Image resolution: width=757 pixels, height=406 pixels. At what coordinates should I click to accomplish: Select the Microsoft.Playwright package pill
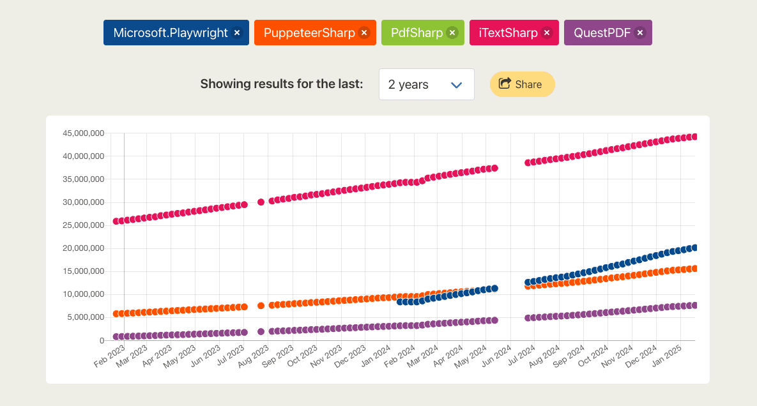pyautogui.click(x=170, y=32)
